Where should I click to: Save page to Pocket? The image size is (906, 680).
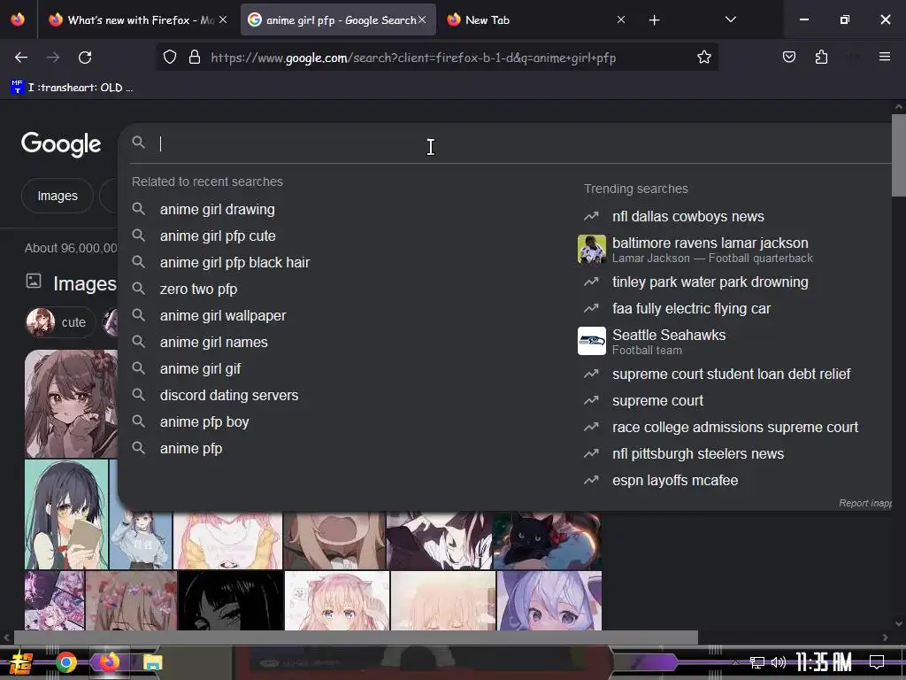(x=788, y=57)
